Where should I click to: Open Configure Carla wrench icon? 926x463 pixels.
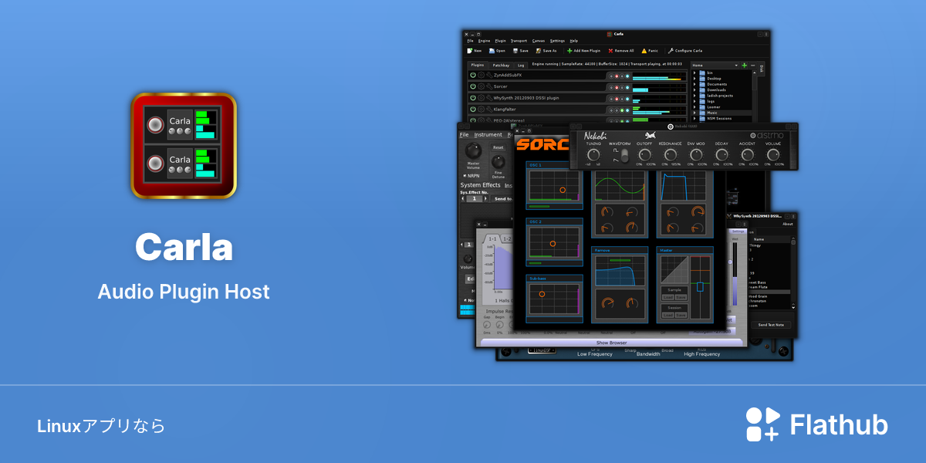click(x=671, y=51)
